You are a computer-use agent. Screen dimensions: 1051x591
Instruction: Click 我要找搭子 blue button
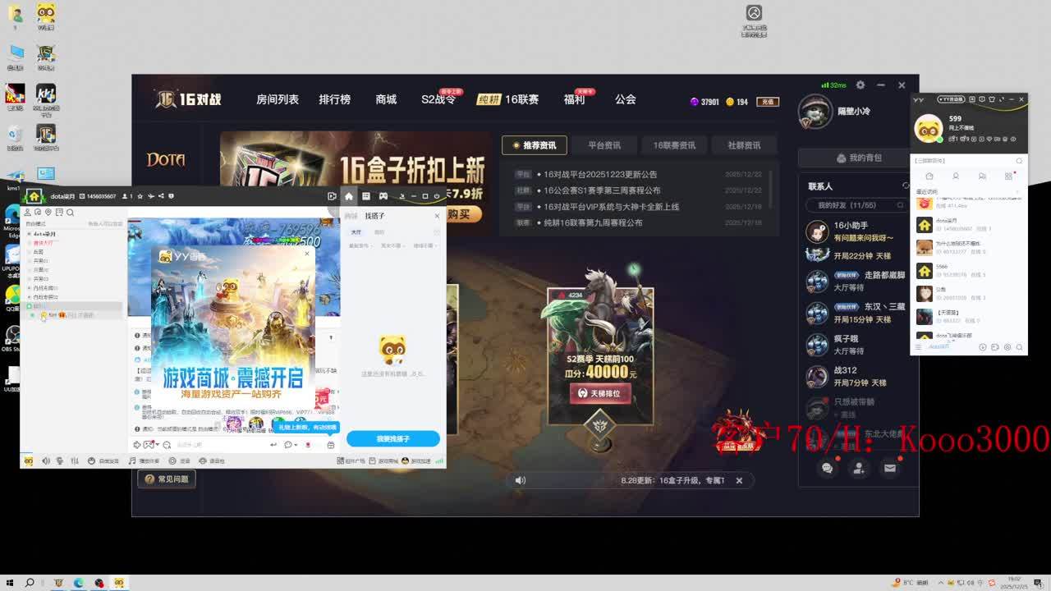point(393,439)
